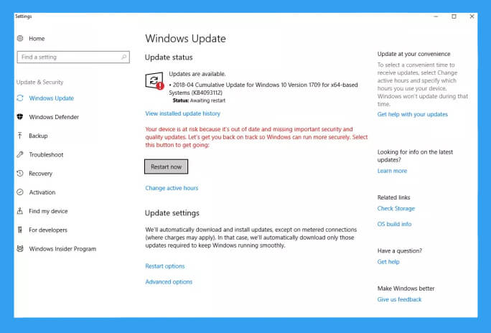This screenshot has width=491, height=333.
Task: Click the Activation checkmark circle icon
Action: [x=20, y=192]
